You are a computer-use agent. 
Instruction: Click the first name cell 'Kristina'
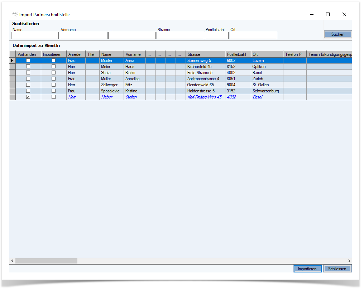[135, 91]
